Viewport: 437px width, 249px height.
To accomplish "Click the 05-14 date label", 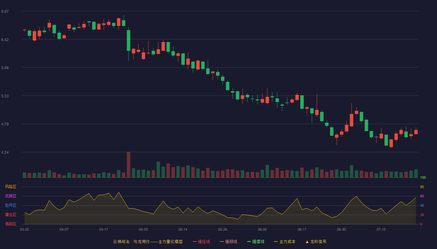I will pos(183,229).
